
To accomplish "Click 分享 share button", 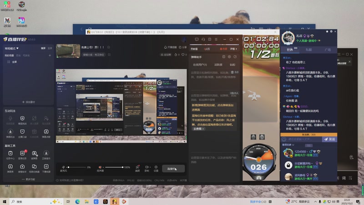I will coord(183,47).
